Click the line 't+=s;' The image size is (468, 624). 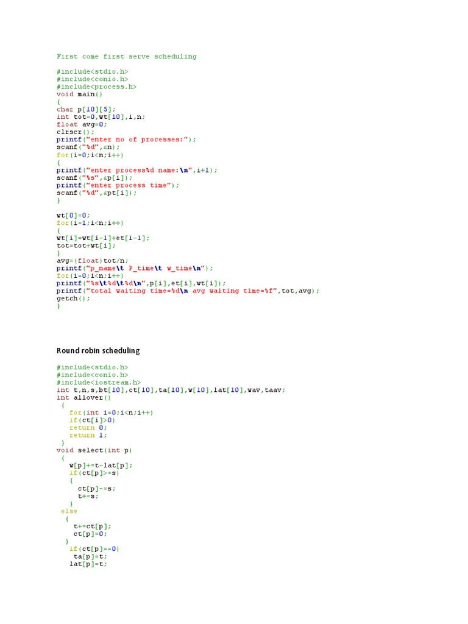88,496
